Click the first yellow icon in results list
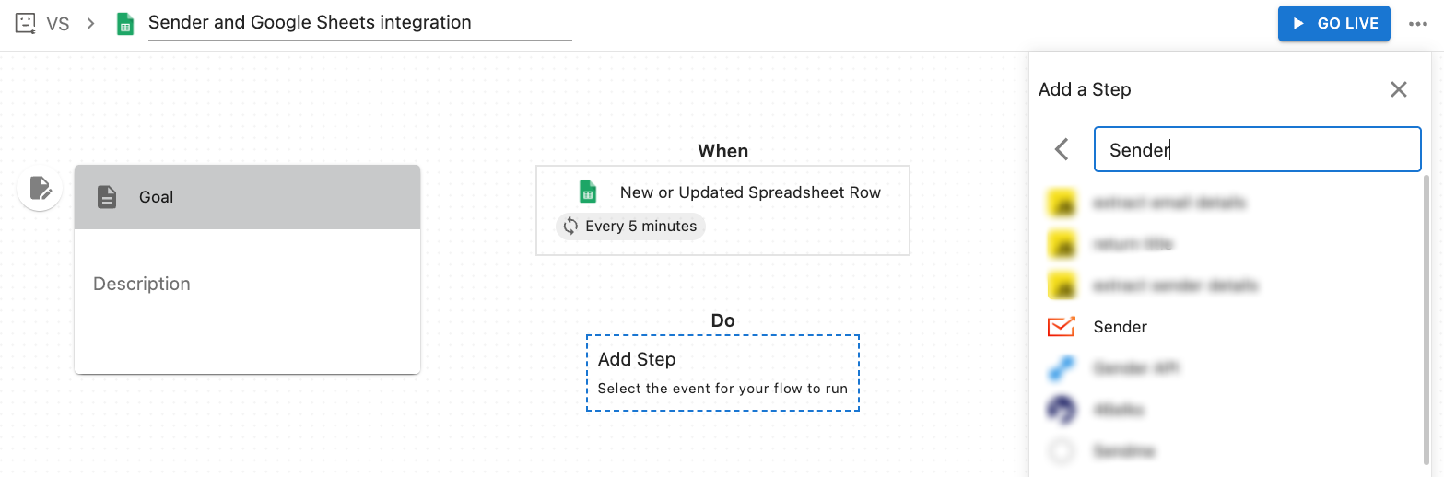The height and width of the screenshot is (477, 1444). 1062,202
